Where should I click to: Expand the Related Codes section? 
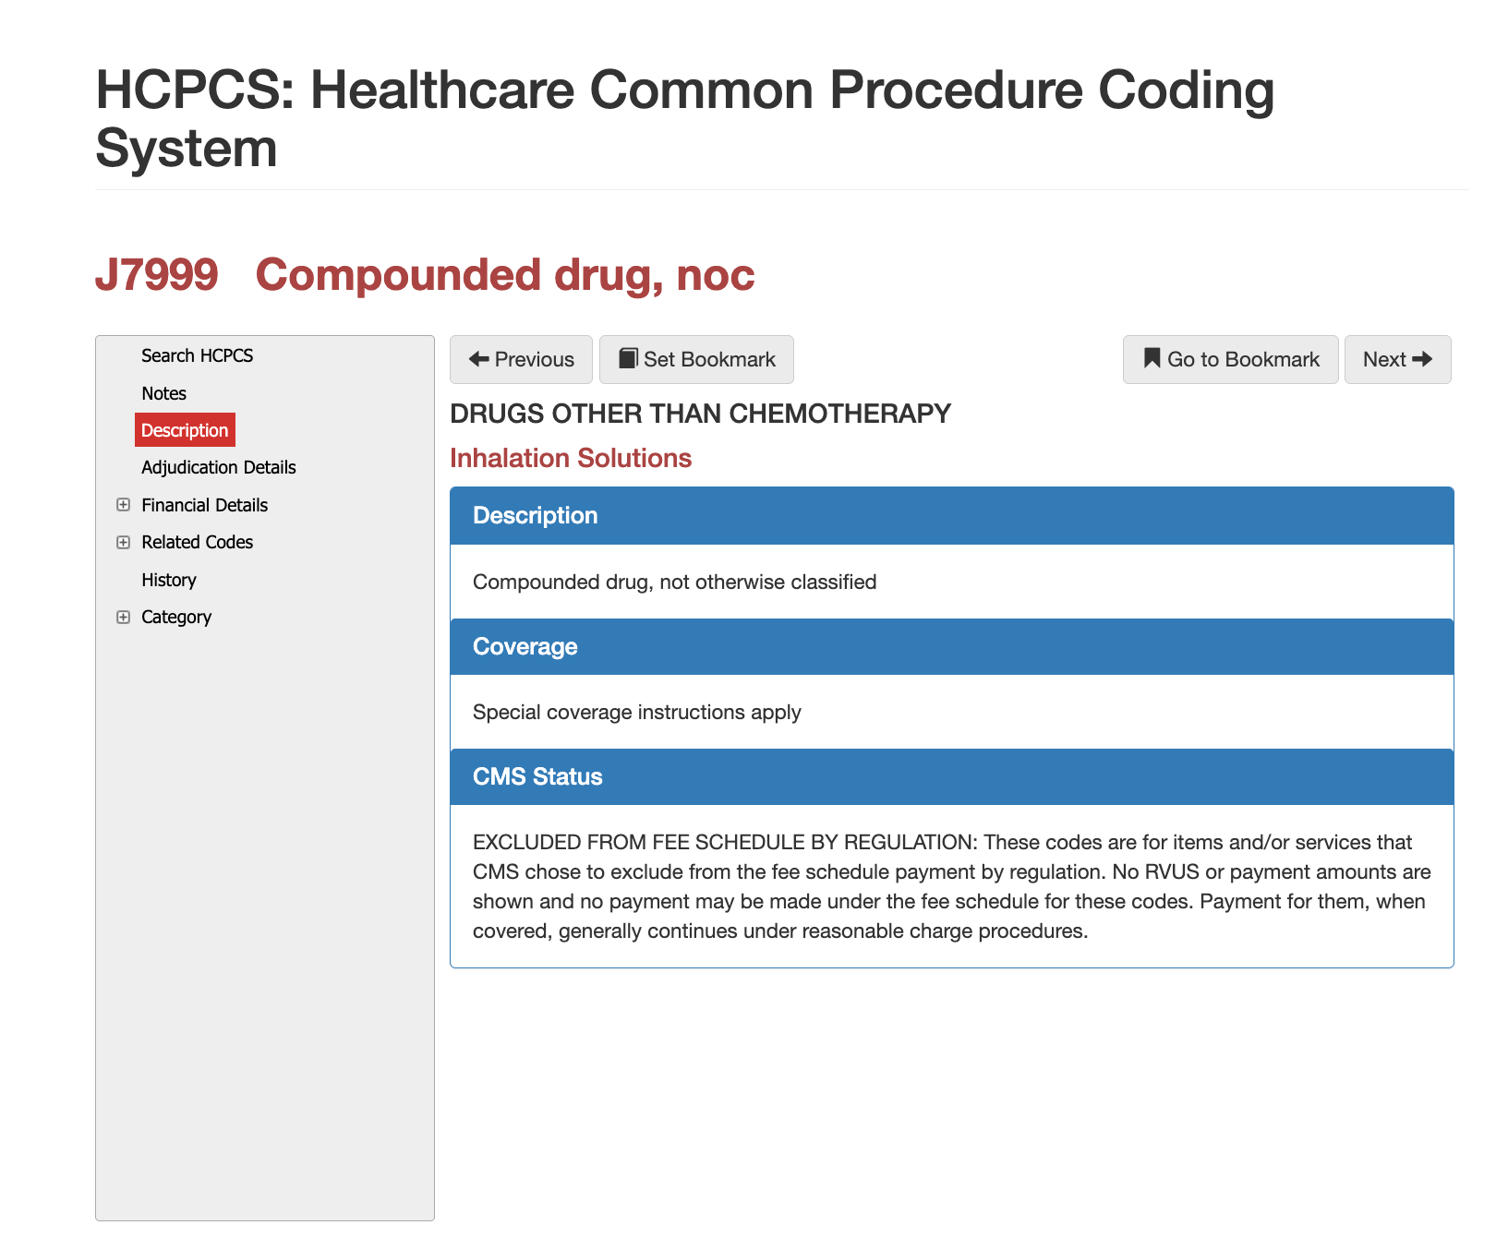[197, 542]
